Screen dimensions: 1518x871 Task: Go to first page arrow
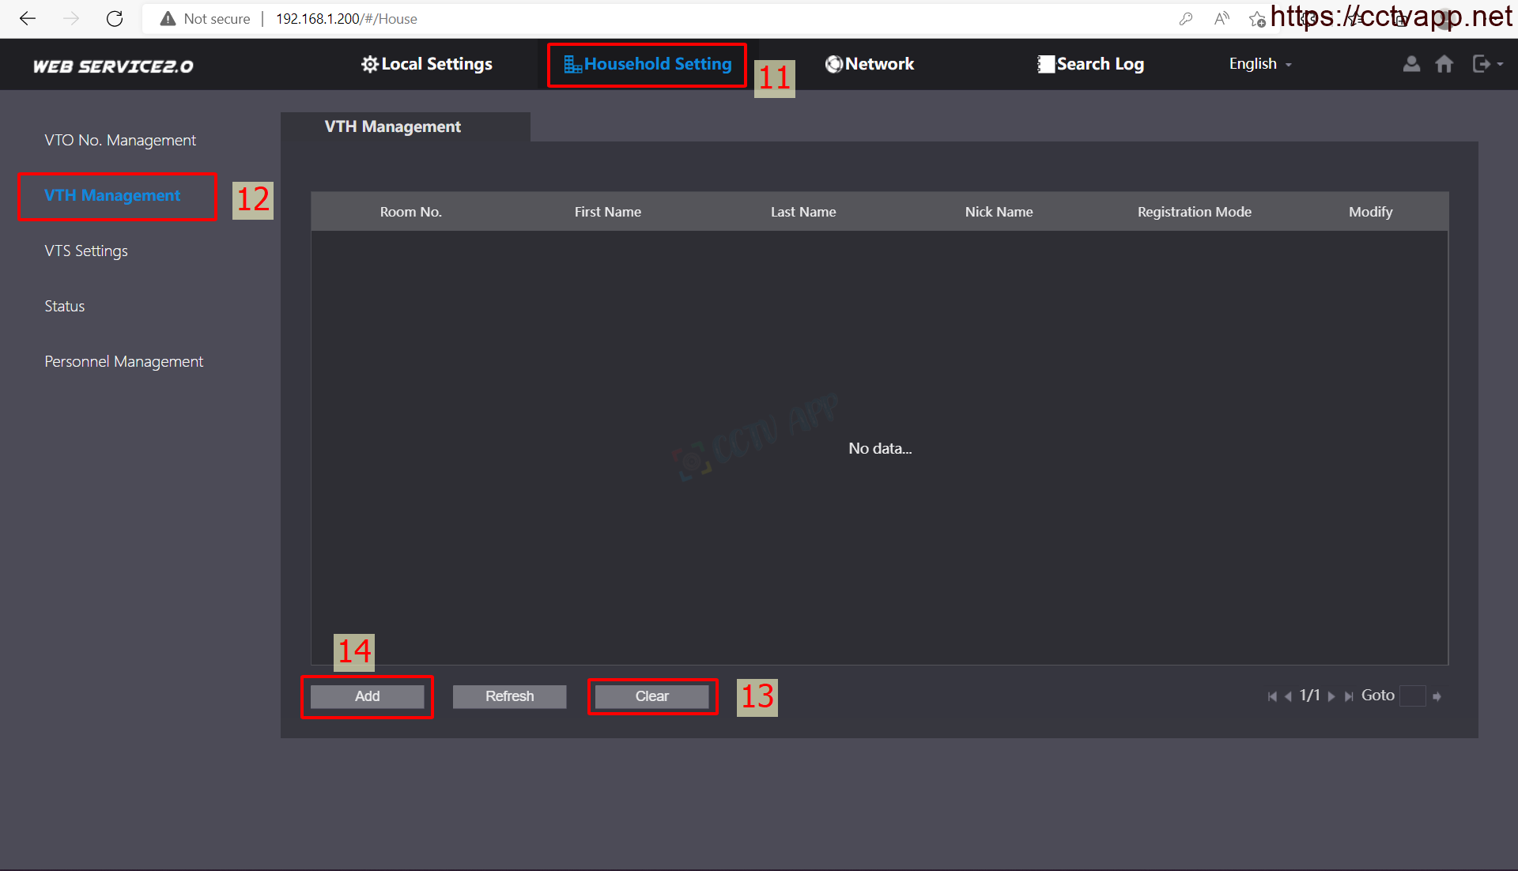tap(1271, 696)
